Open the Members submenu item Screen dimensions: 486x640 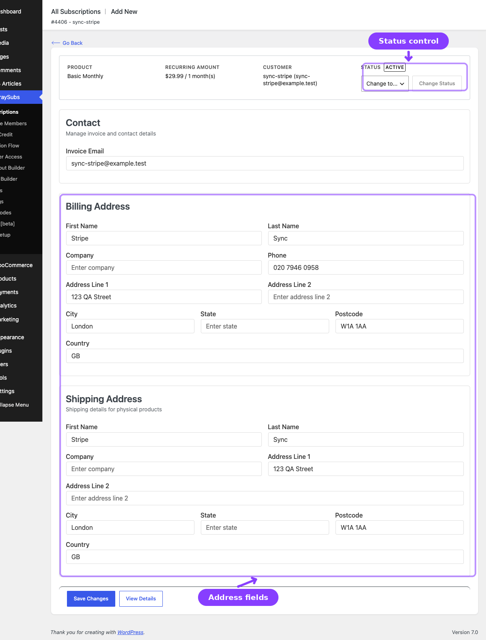tap(21, 123)
